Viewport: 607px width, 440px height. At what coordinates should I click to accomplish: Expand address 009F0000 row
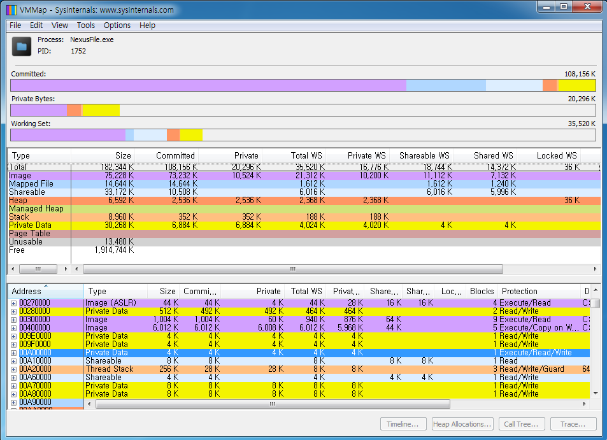tap(13, 344)
